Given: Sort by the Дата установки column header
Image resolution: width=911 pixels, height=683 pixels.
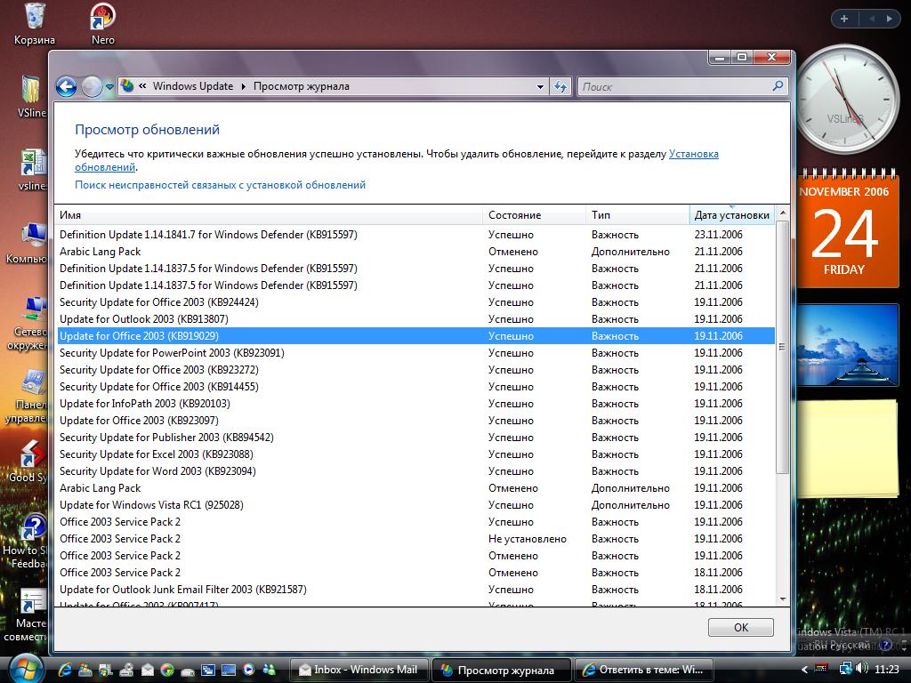Looking at the screenshot, I should click(x=731, y=215).
